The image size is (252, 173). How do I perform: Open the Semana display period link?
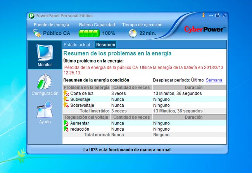(214, 80)
